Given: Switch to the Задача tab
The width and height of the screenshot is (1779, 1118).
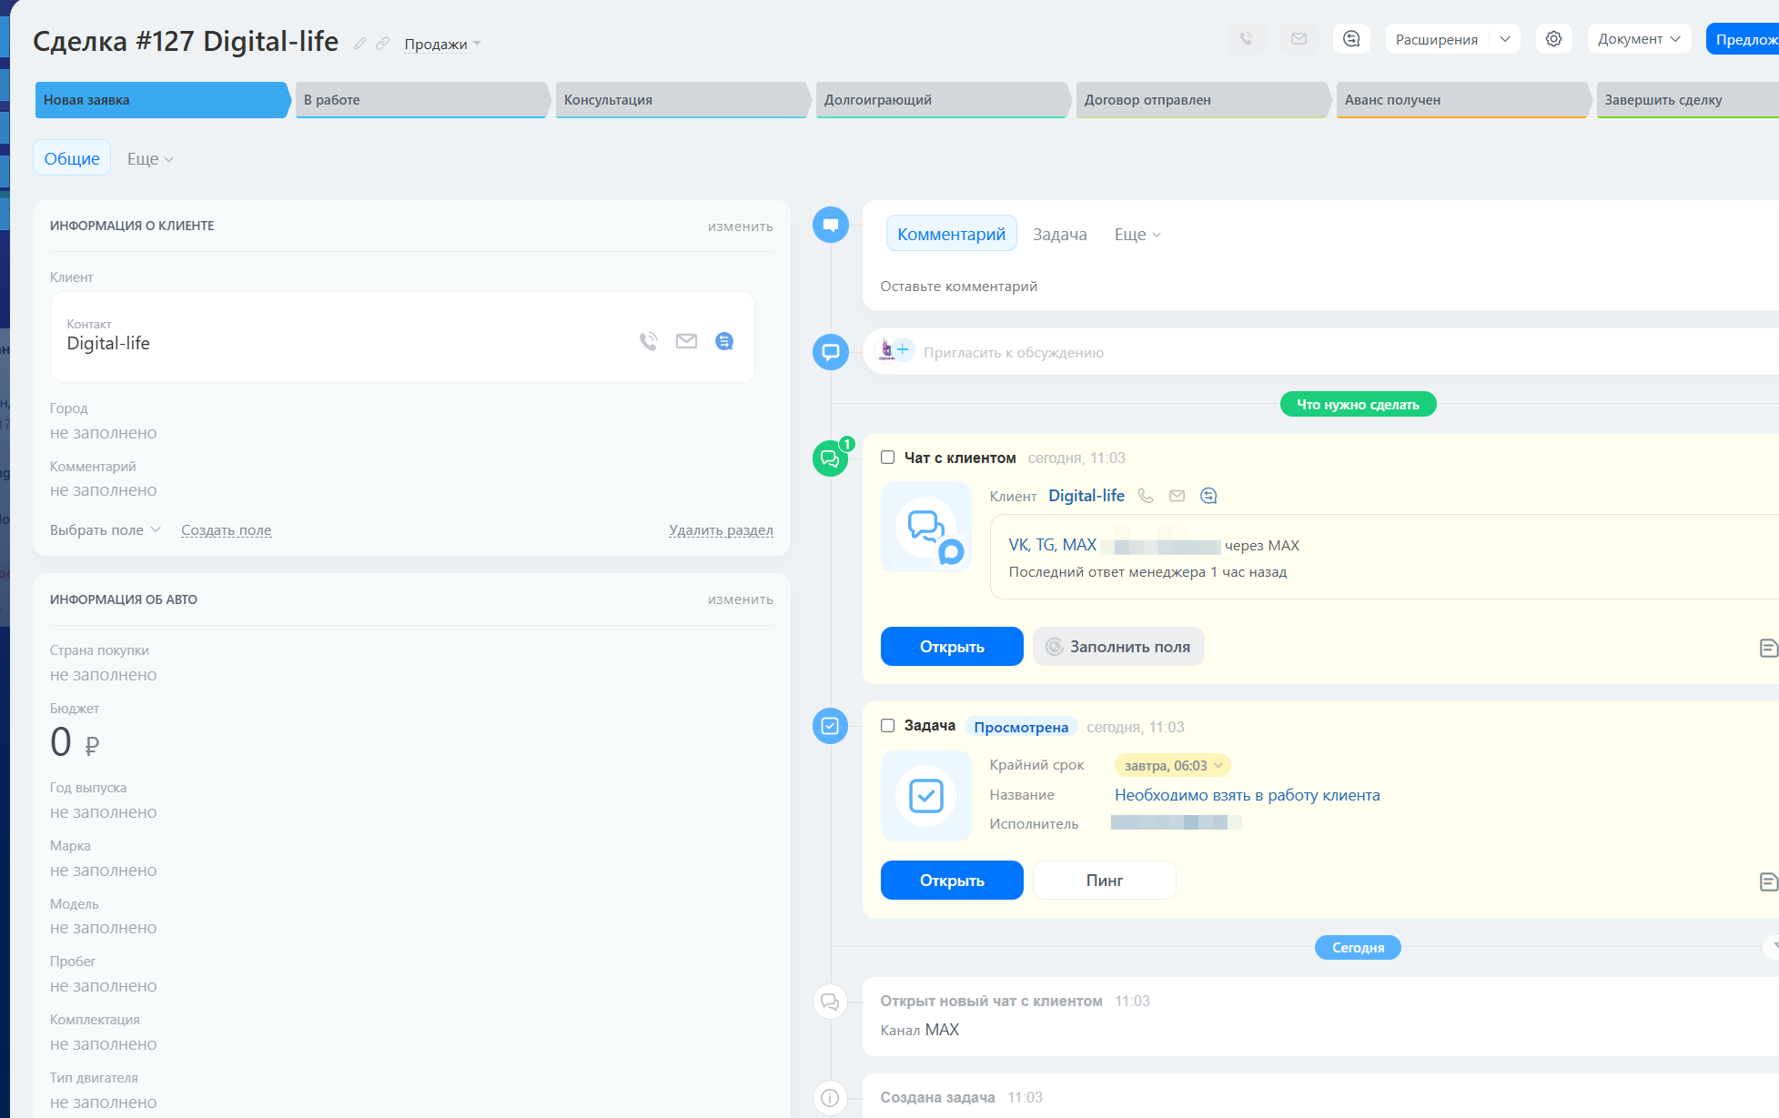Looking at the screenshot, I should [1059, 235].
